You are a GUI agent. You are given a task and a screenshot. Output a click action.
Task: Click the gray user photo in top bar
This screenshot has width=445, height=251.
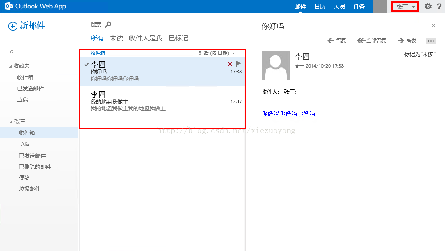380,6
